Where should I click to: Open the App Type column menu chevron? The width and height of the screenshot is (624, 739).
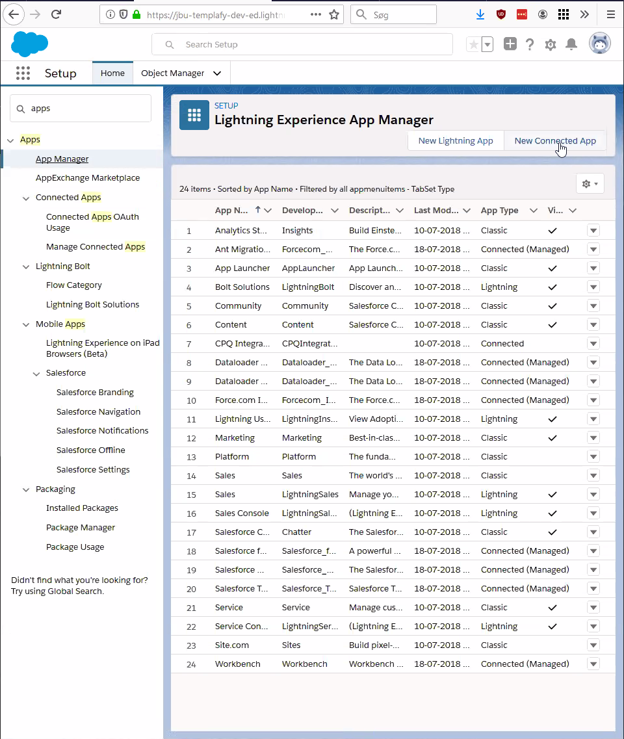pyautogui.click(x=534, y=211)
